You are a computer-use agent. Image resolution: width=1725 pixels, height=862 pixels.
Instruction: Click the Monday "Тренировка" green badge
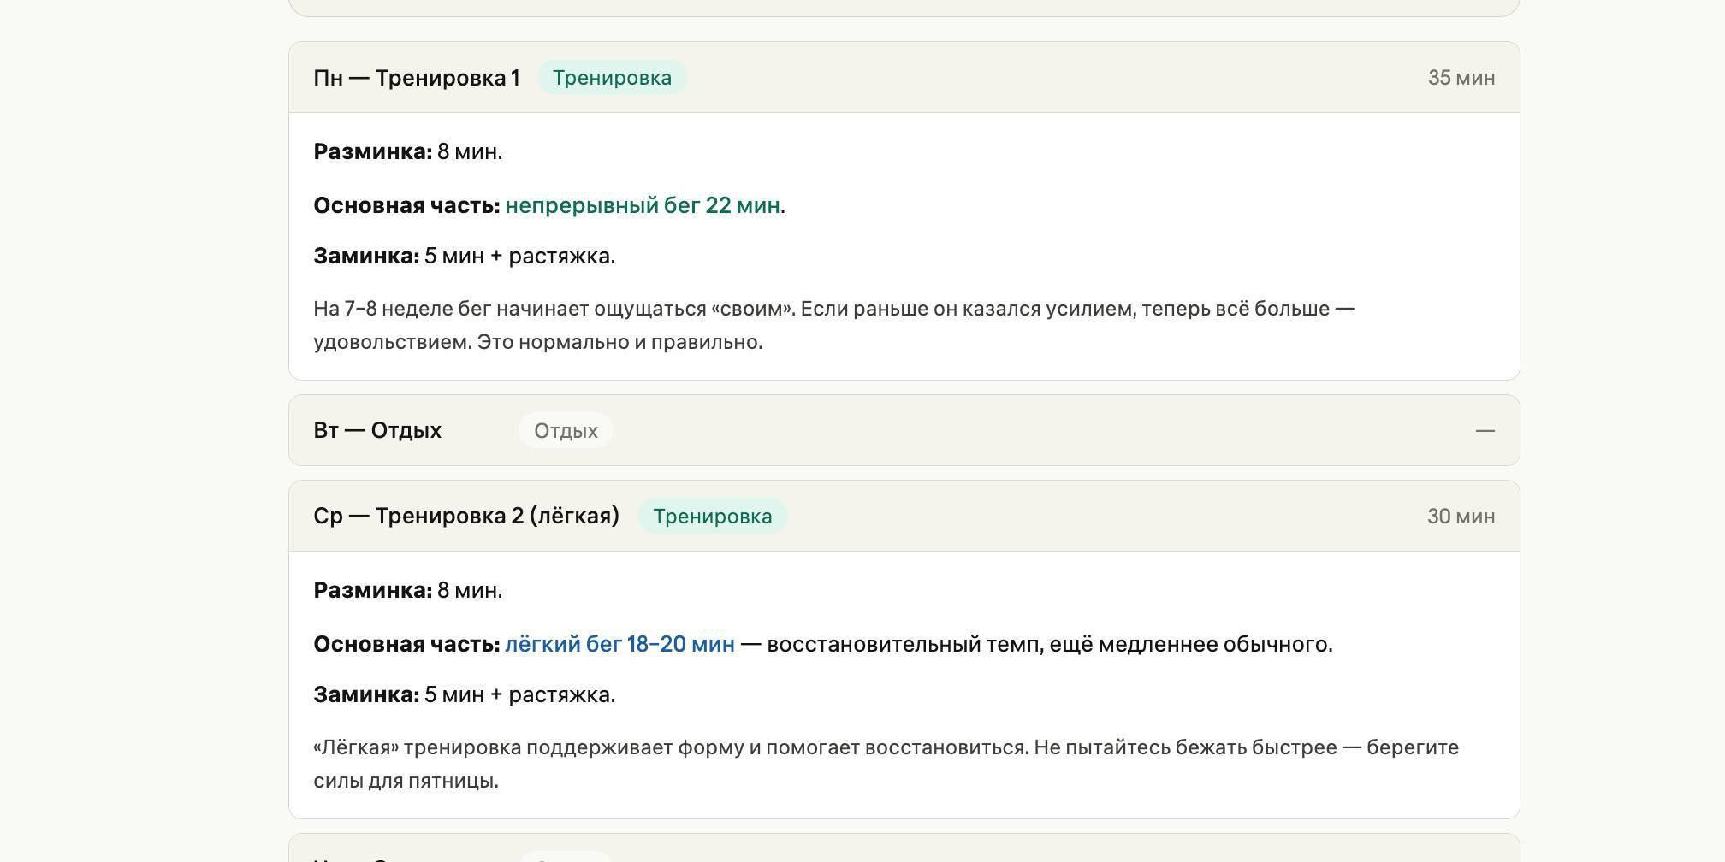point(612,78)
